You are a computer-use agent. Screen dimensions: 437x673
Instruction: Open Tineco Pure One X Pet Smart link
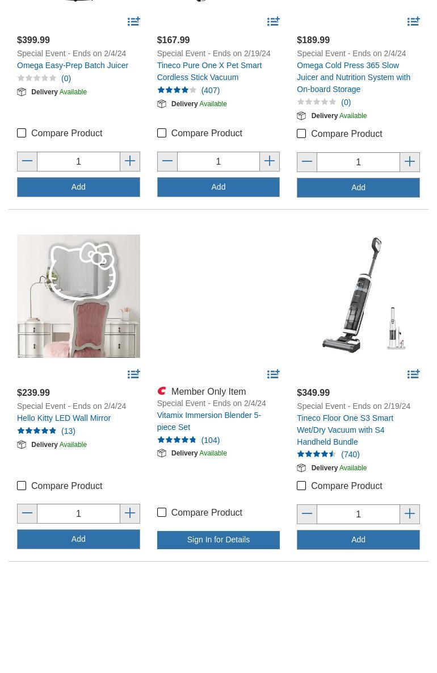click(x=209, y=71)
